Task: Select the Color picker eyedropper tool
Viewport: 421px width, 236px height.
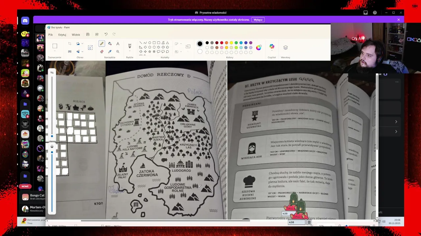Action: pos(110,51)
